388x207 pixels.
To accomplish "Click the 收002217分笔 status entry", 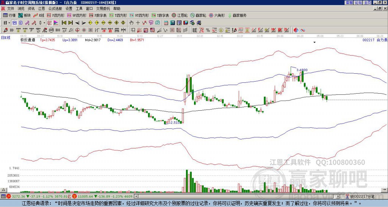I will [x=362, y=196].
